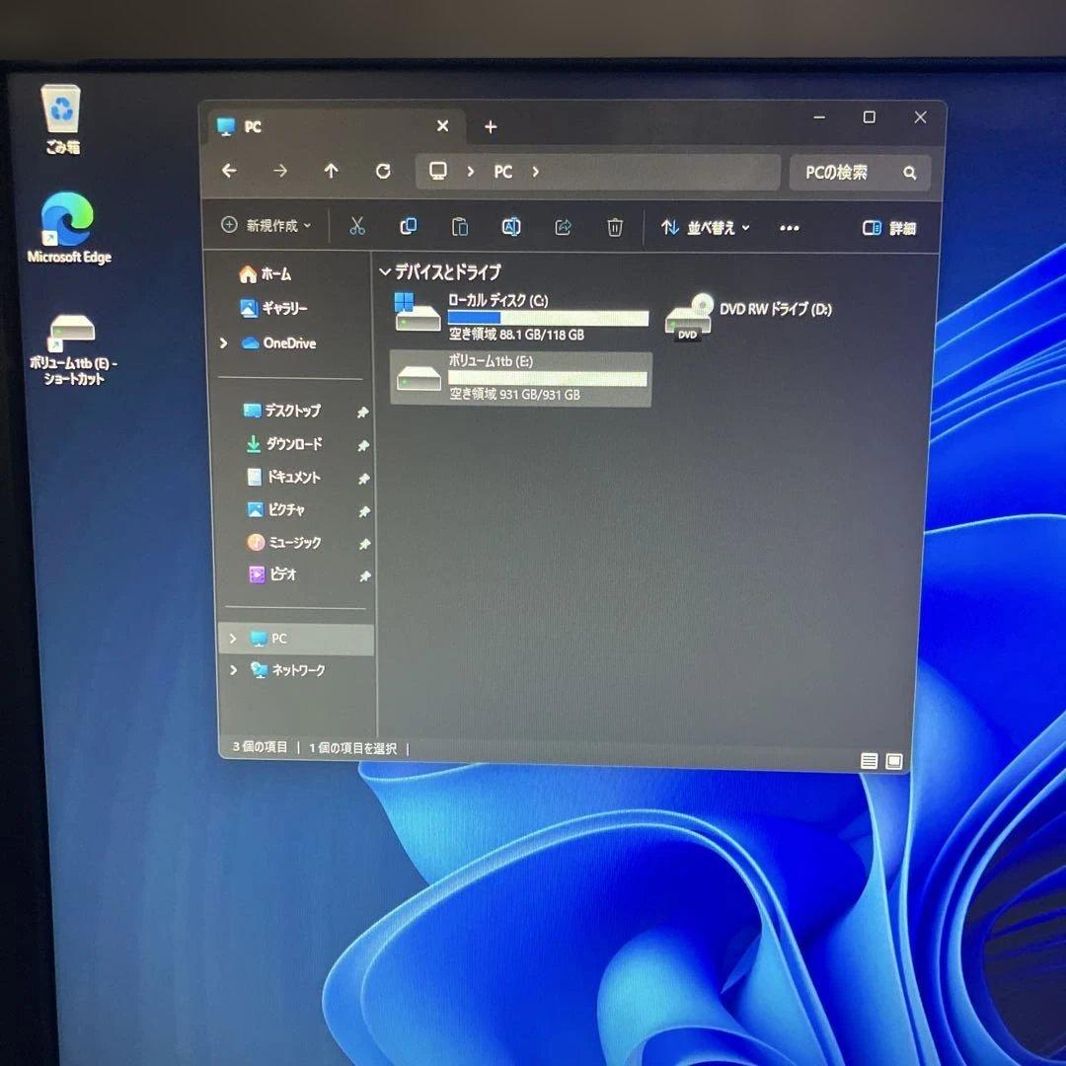Click the Share icon in toolbar
The width and height of the screenshot is (1066, 1066).
pos(563,228)
